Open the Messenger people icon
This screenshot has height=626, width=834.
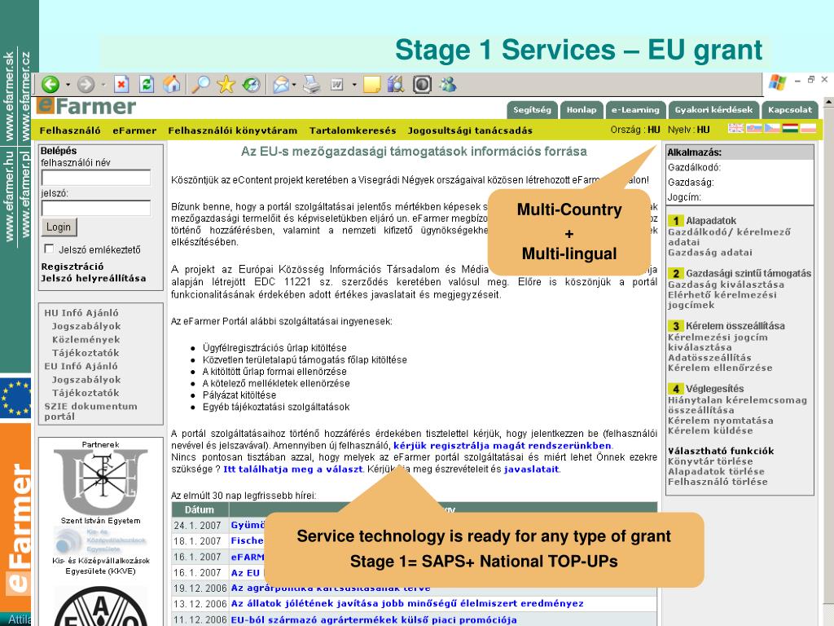(x=448, y=84)
